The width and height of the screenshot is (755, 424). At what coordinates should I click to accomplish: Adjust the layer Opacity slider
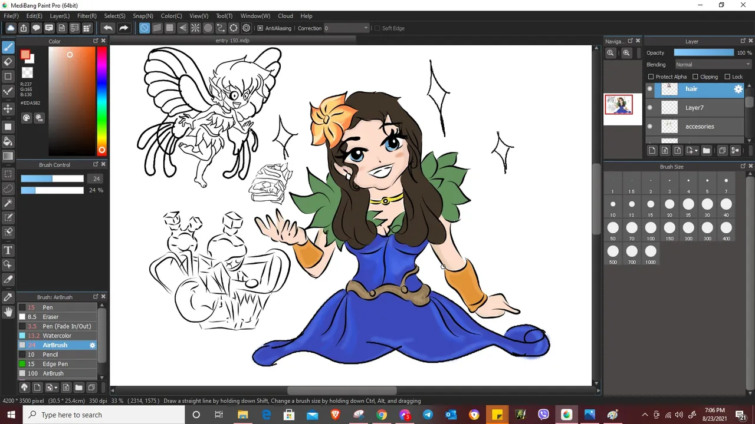[x=704, y=53]
